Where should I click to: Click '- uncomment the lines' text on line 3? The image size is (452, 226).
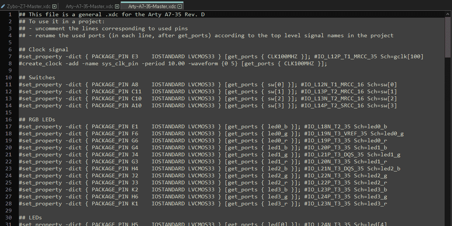(x=64, y=28)
